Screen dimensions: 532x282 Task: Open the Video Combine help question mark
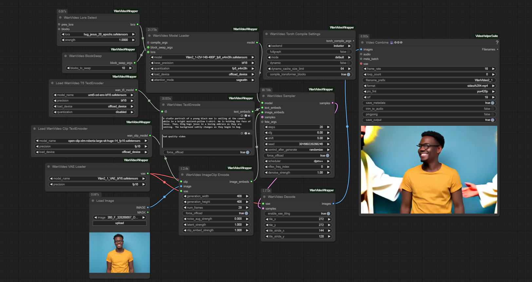coord(497,43)
